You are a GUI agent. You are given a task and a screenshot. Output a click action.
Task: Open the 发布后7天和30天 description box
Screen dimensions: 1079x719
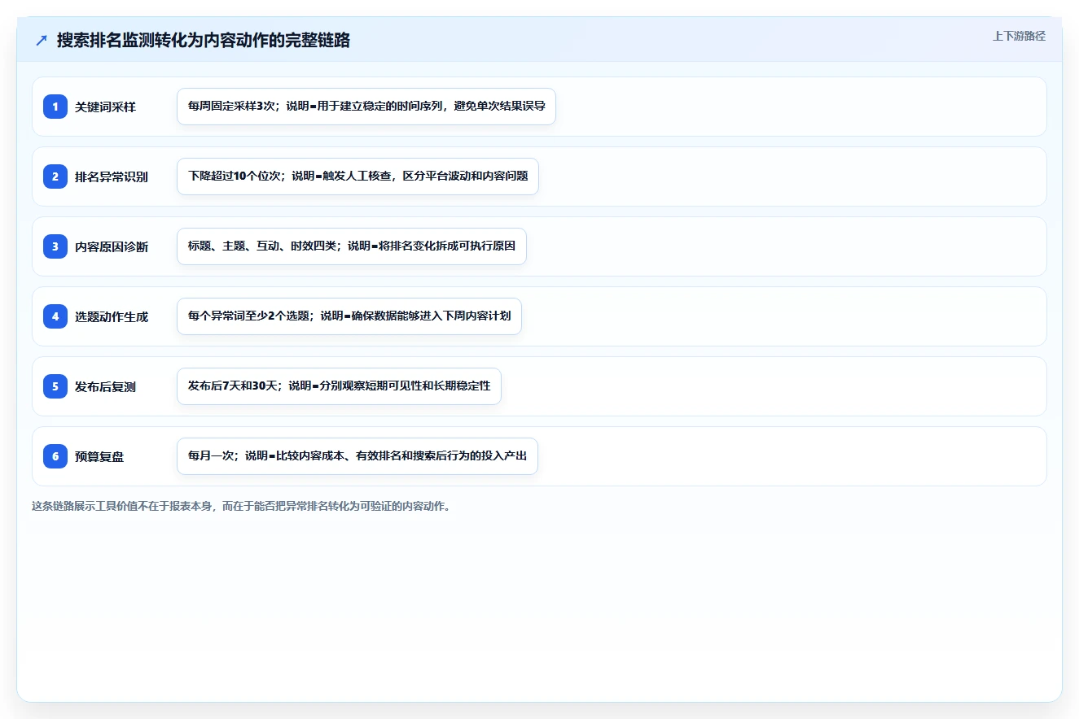(x=339, y=386)
